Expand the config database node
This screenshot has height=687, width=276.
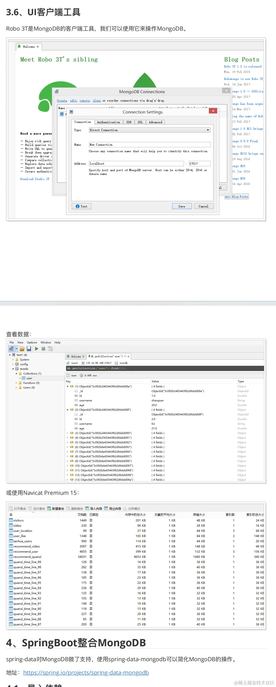pyautogui.click(x=13, y=364)
